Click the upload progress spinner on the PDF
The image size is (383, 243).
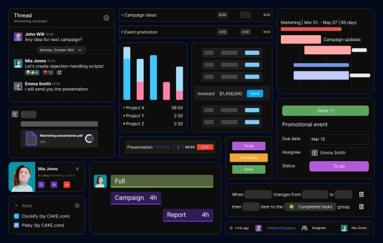point(89,139)
